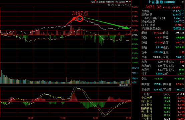Click the undo arrow icon
Viewport: 185px width, 120px height.
[x=116, y=5]
